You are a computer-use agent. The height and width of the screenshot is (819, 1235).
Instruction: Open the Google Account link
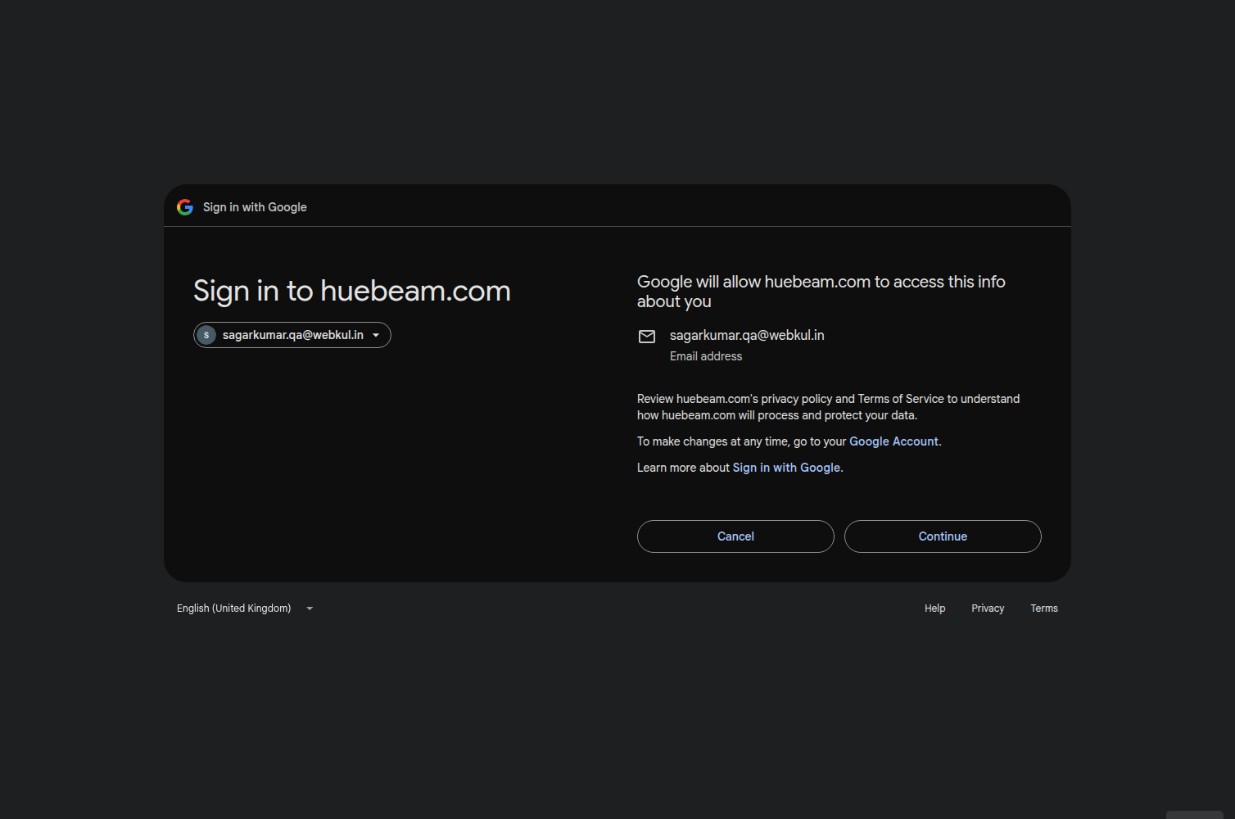893,441
